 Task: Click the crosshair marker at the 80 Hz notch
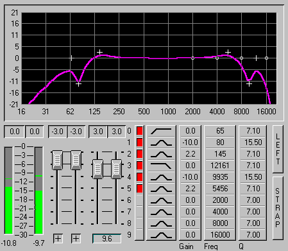click(x=78, y=84)
